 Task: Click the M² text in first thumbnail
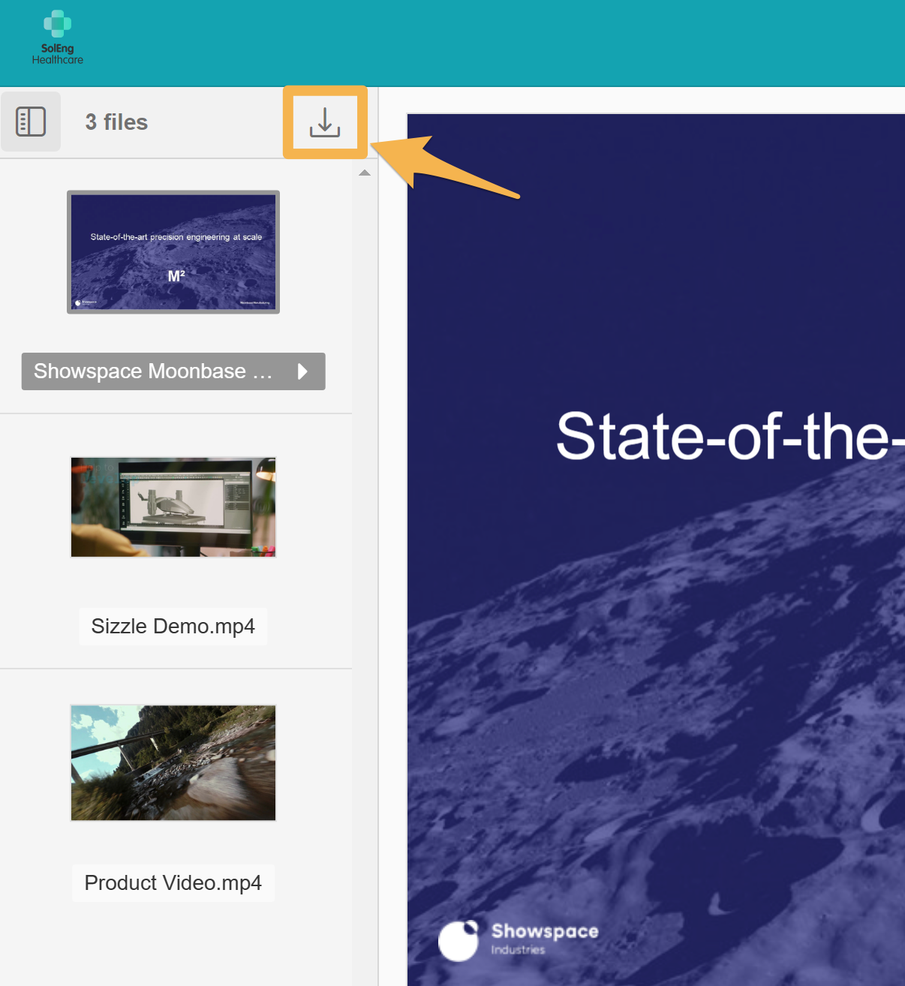click(x=176, y=276)
